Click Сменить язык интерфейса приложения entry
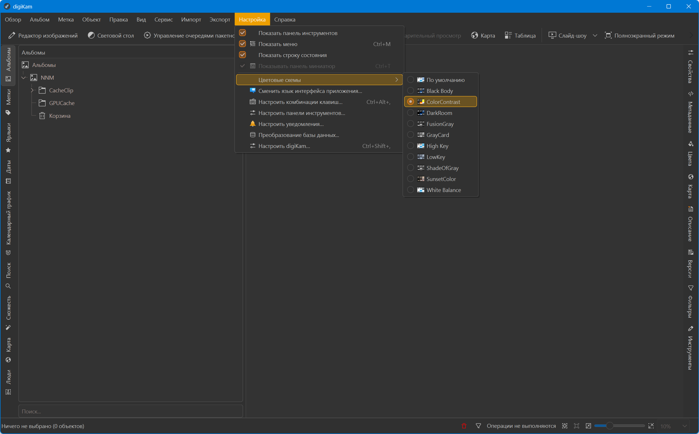 tap(310, 91)
